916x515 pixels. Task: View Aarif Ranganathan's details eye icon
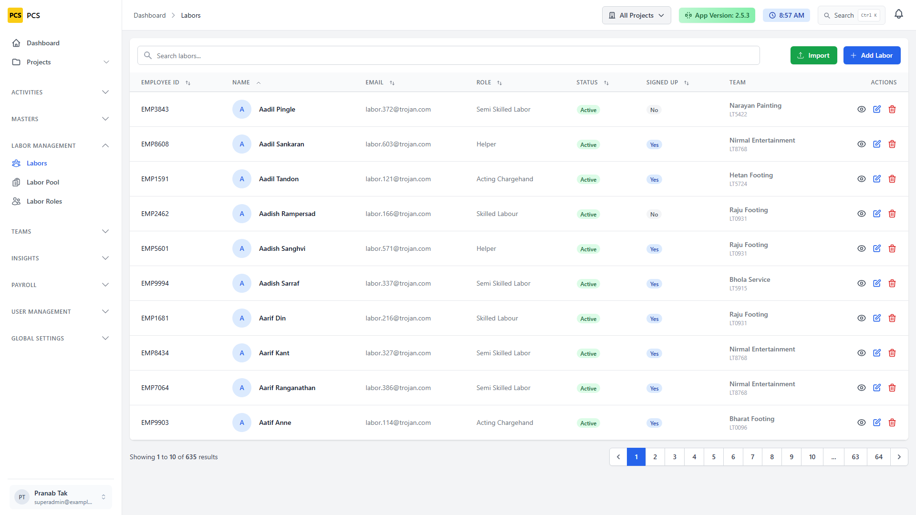pos(862,388)
